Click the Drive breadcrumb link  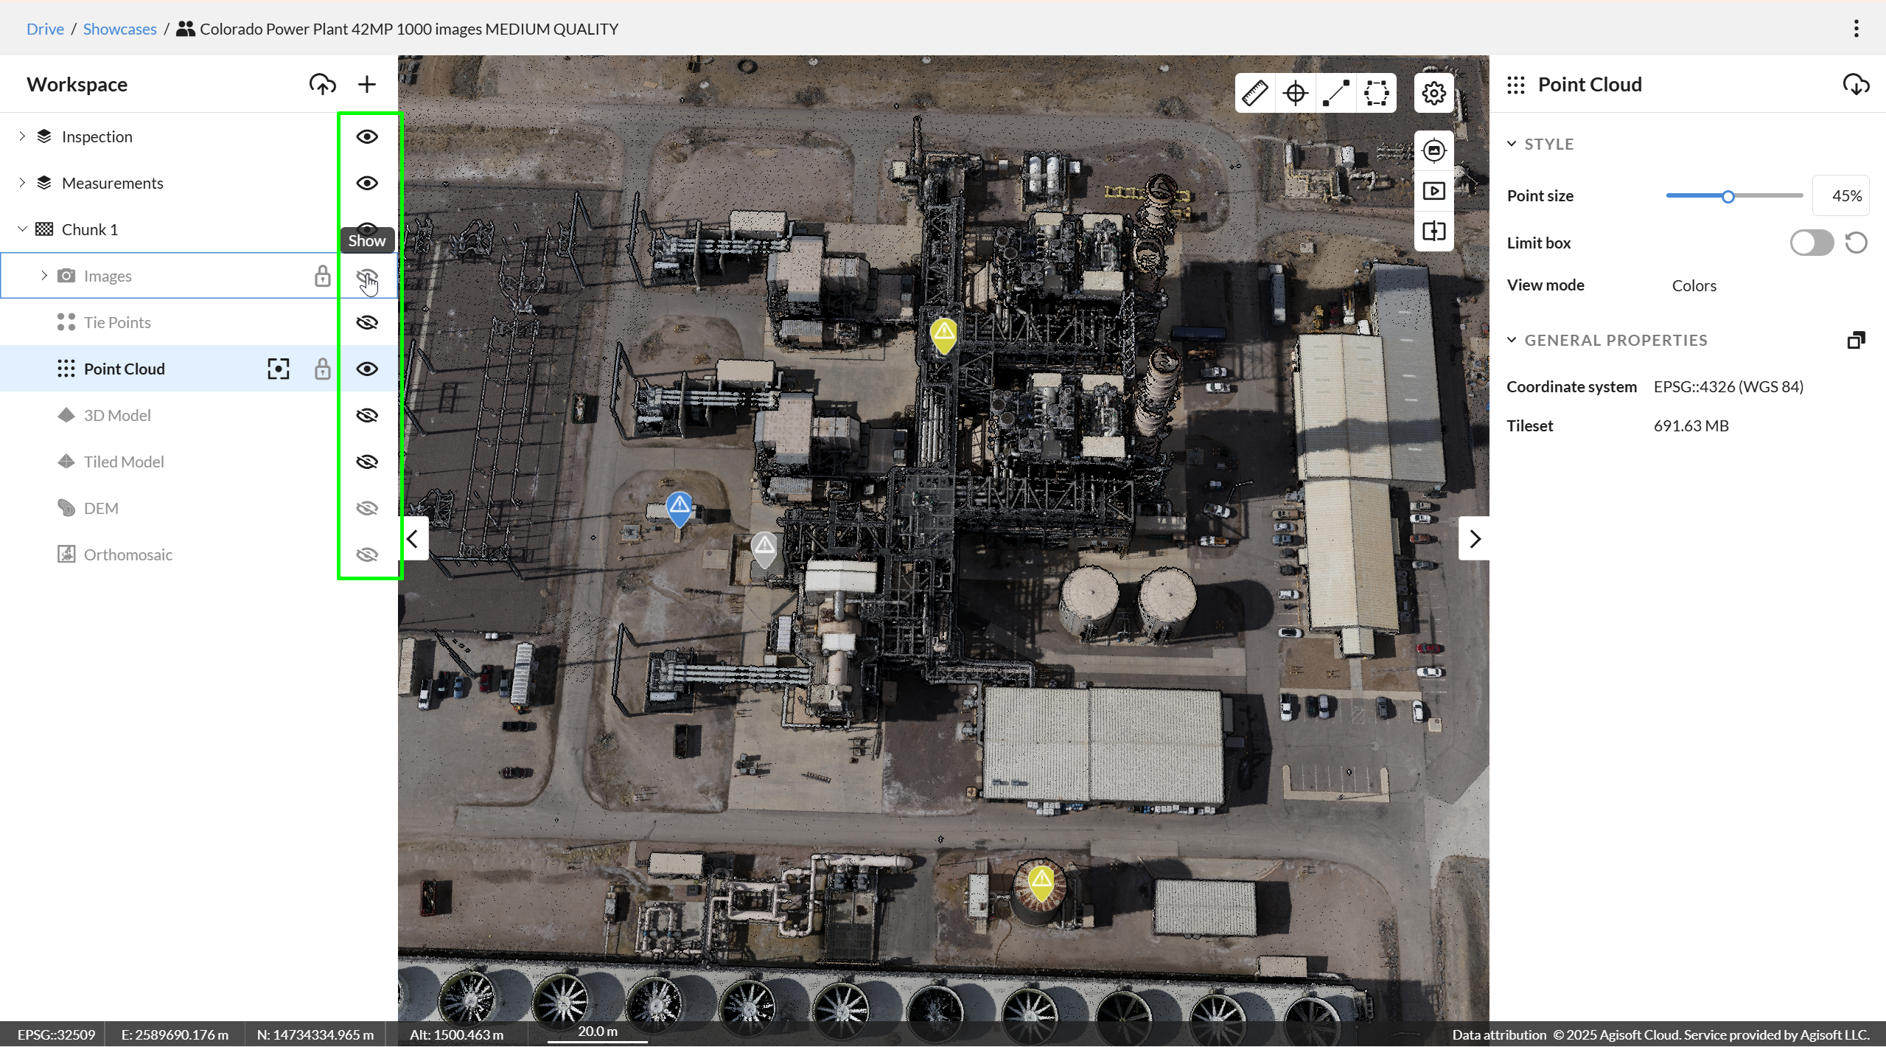45,29
